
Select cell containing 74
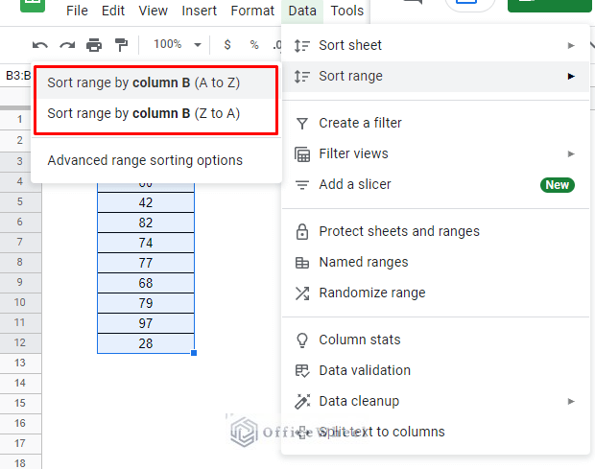point(146,243)
